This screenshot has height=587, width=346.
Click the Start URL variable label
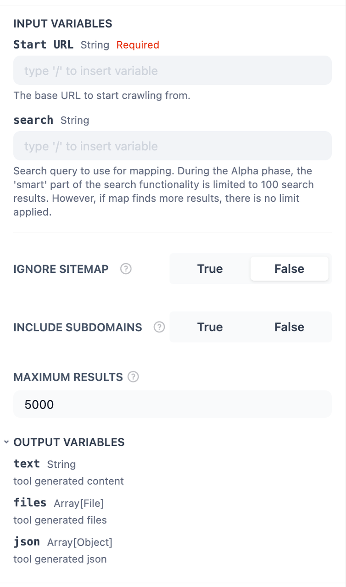click(x=43, y=44)
